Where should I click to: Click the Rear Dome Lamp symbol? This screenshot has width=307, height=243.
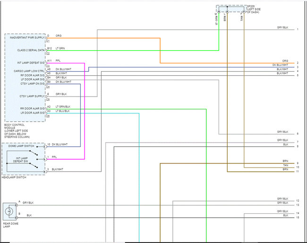point(9,211)
